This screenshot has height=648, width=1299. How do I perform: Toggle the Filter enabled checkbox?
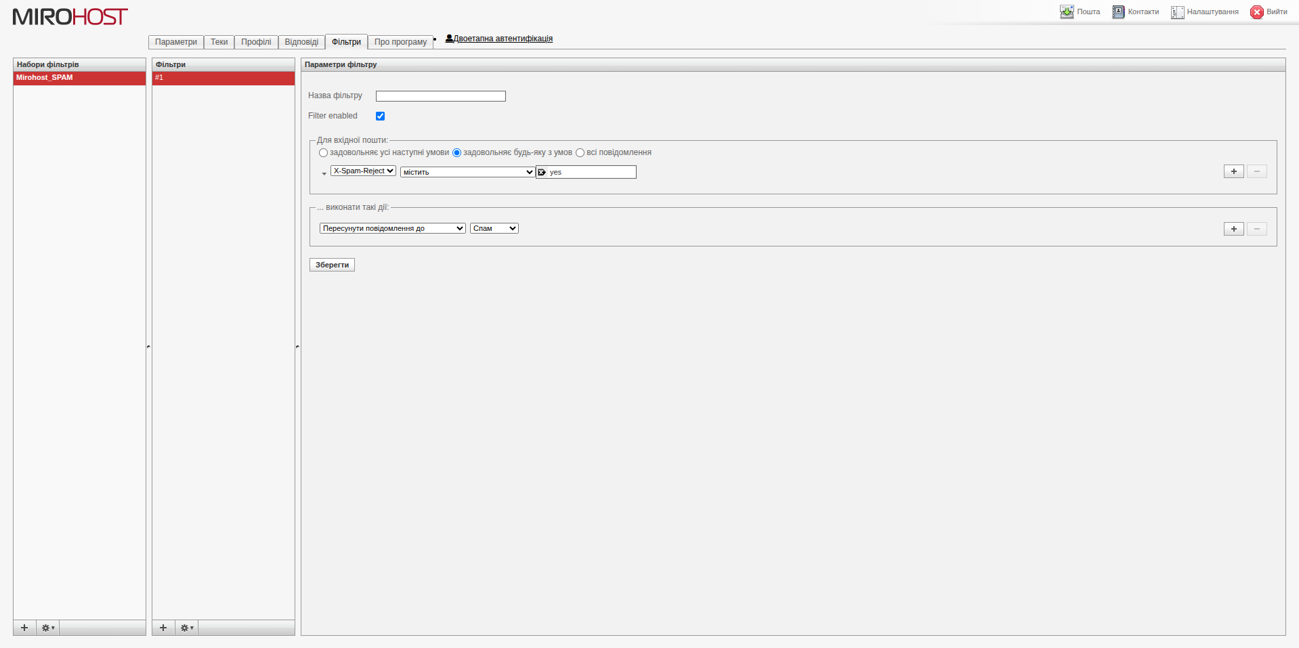coord(380,116)
